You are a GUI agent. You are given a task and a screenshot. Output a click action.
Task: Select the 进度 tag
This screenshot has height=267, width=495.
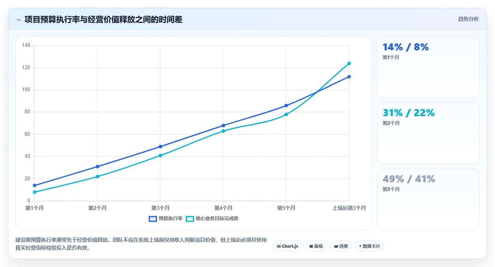(341, 246)
